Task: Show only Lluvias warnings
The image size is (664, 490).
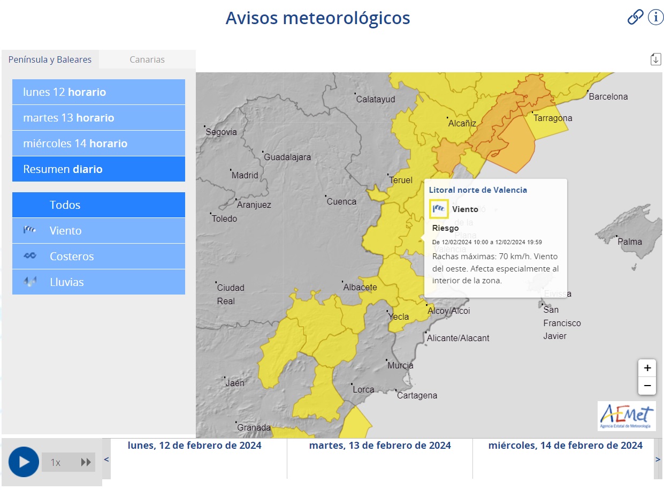Action: click(x=98, y=282)
